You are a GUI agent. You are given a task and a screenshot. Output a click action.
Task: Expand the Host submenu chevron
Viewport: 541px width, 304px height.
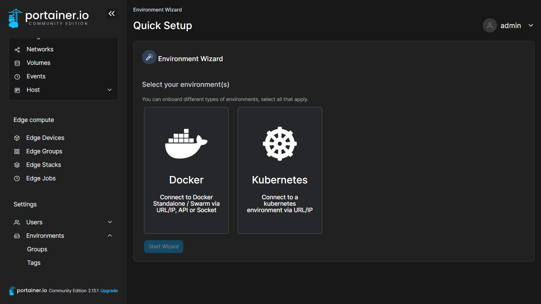[110, 90]
